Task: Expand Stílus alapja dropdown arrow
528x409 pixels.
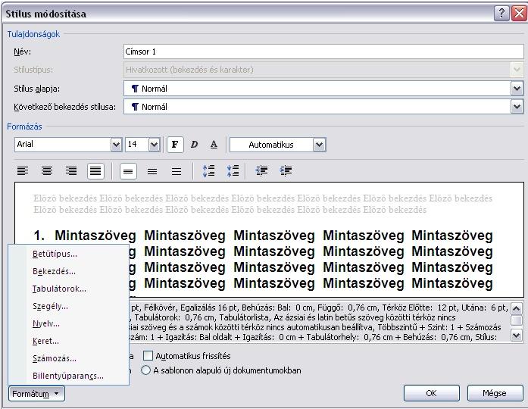Action: click(517, 89)
